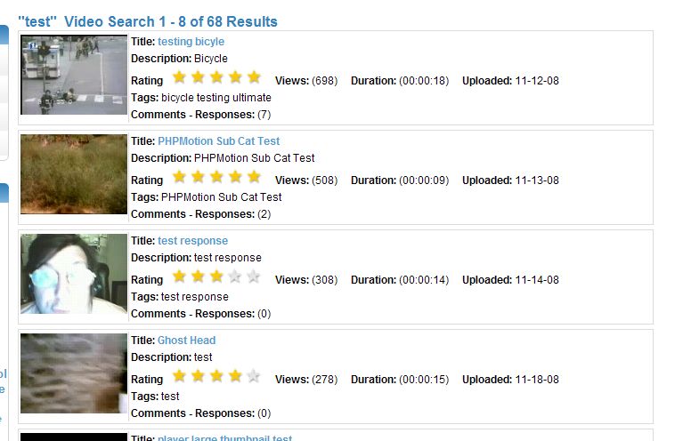Click the black thumbnail at bottom
This screenshot has width=683, height=441.
click(x=74, y=437)
